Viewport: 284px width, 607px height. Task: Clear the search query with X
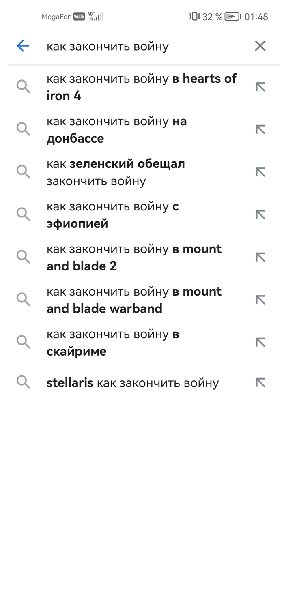[260, 46]
